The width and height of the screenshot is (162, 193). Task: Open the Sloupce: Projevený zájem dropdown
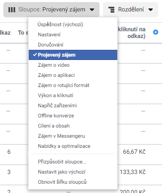coord(51,10)
